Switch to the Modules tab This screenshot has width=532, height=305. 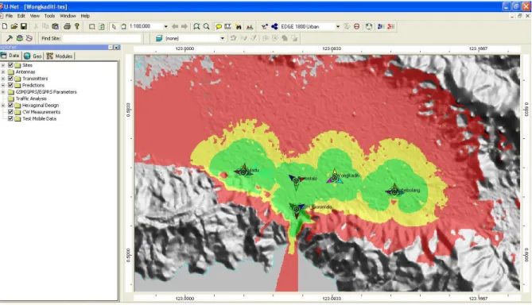tap(60, 56)
